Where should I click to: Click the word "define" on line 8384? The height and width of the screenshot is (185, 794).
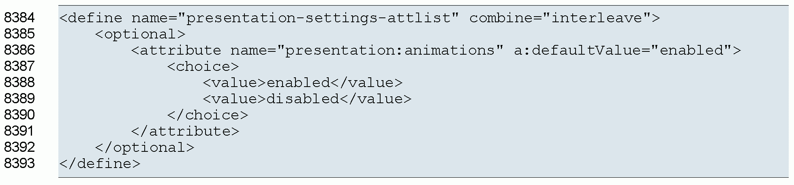click(95, 18)
